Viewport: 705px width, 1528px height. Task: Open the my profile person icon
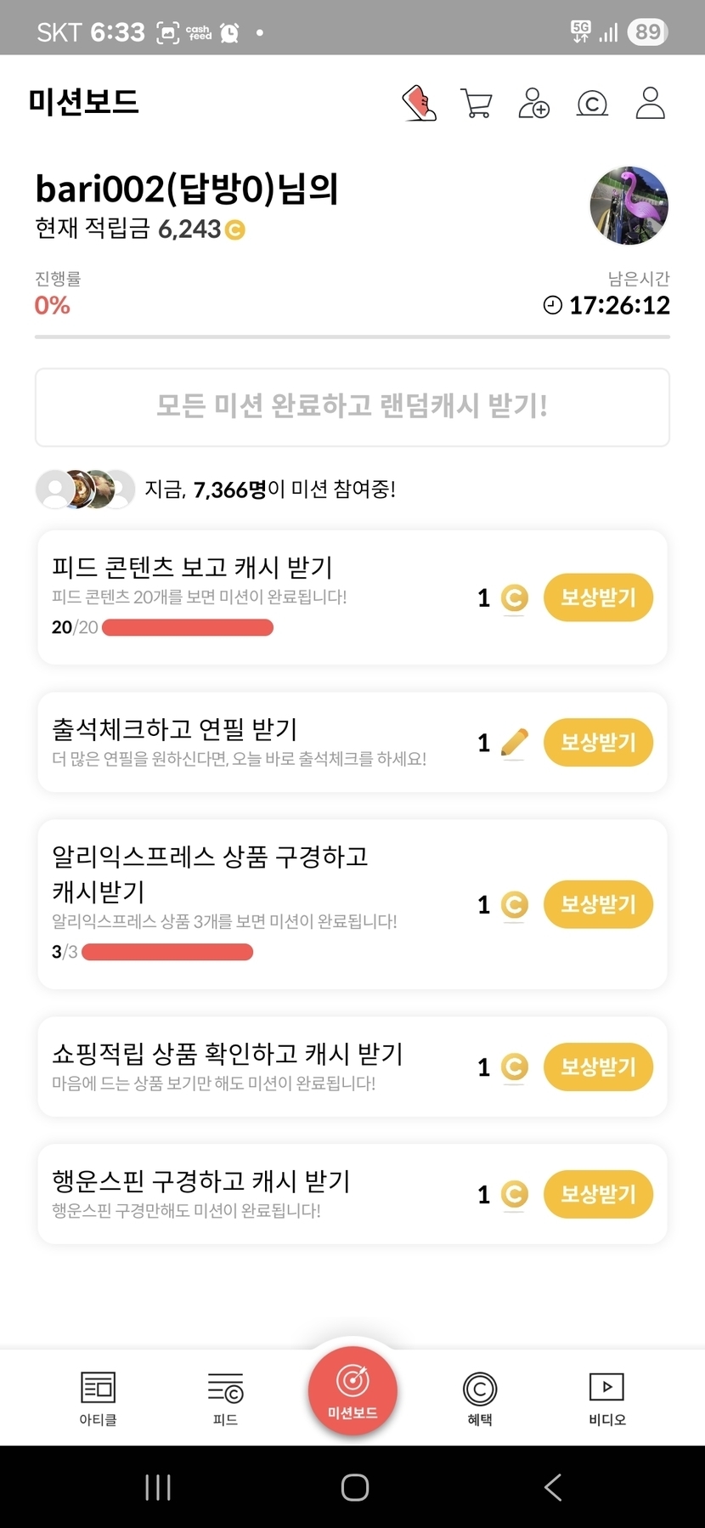click(x=650, y=103)
